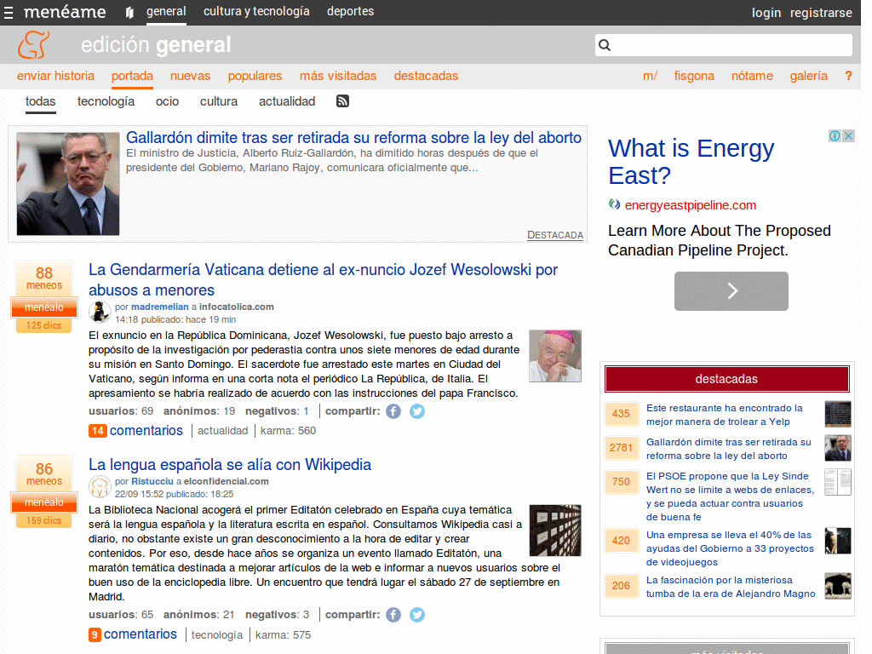Click madremelian's avatar icon
Screen dimensions: 872x654
[x=100, y=312]
